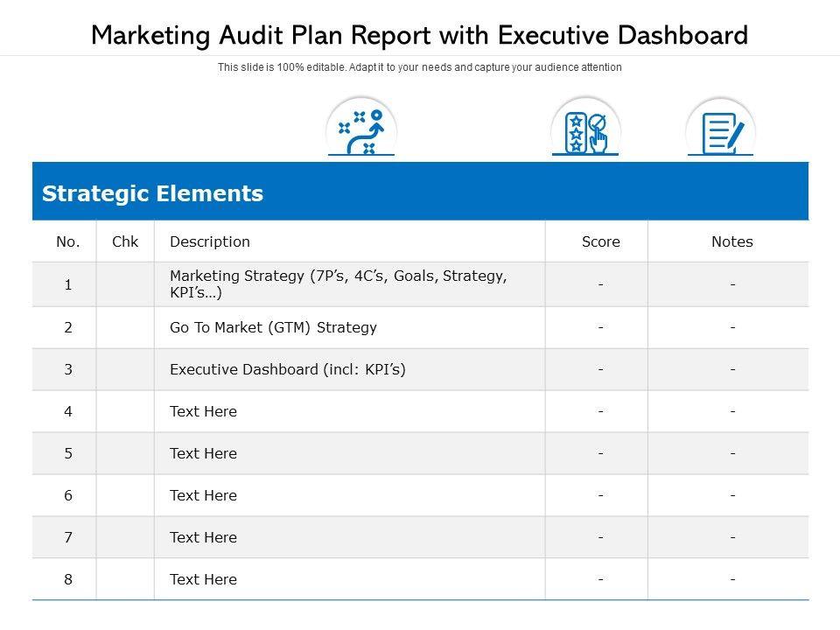
Task: Select the Notes column header
Action: point(731,241)
